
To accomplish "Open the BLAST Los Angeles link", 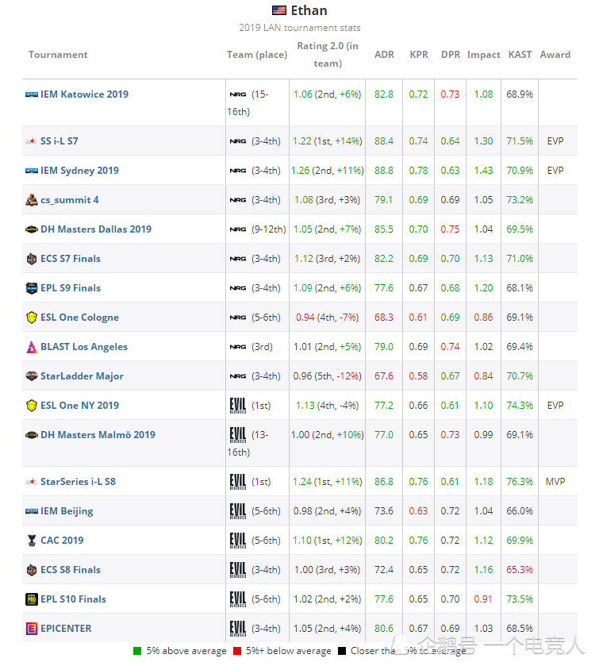I will [x=83, y=347].
